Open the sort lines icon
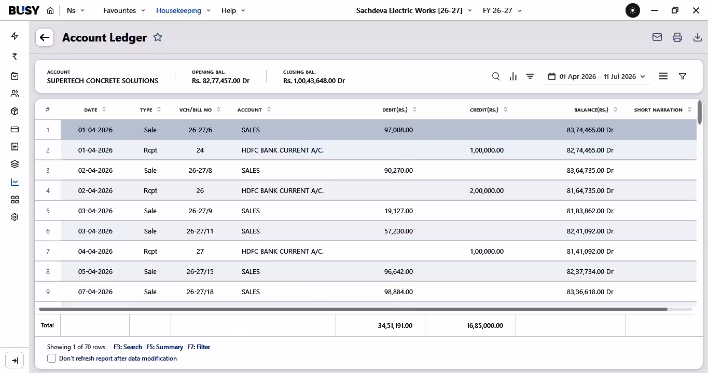This screenshot has width=708, height=373. coord(530,76)
